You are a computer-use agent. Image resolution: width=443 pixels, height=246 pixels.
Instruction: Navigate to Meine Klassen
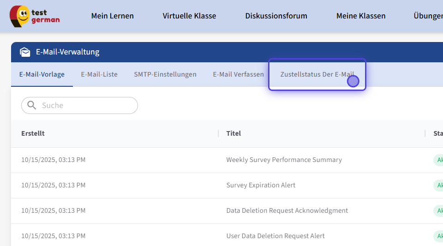coord(361,16)
